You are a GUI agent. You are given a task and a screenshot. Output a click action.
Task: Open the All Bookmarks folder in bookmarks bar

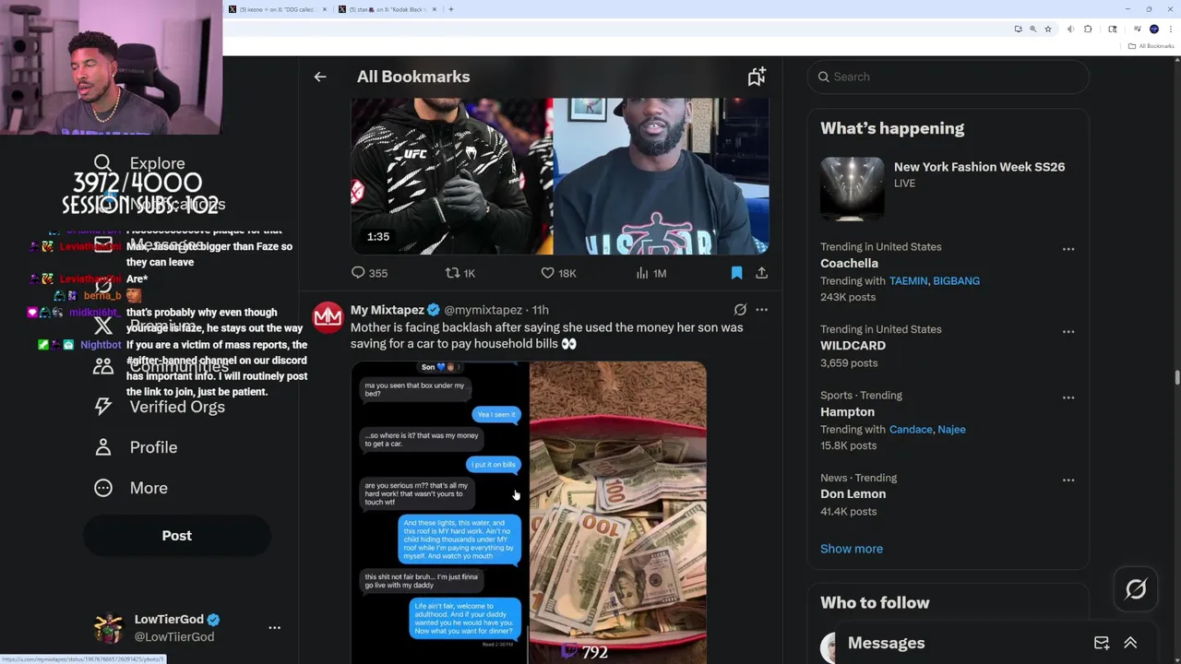[x=1152, y=46]
